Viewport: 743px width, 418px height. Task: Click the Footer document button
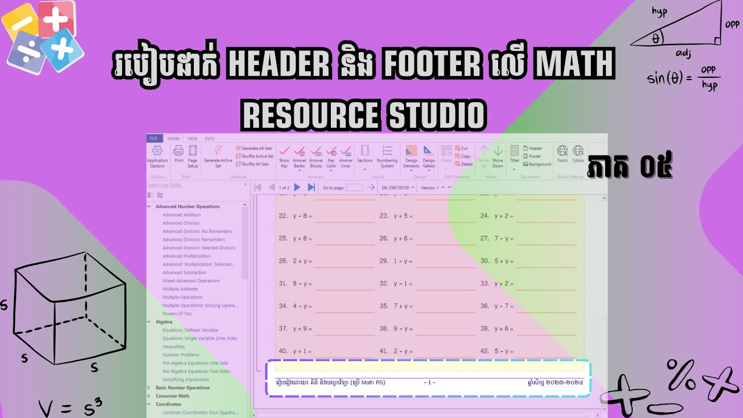tap(532, 156)
